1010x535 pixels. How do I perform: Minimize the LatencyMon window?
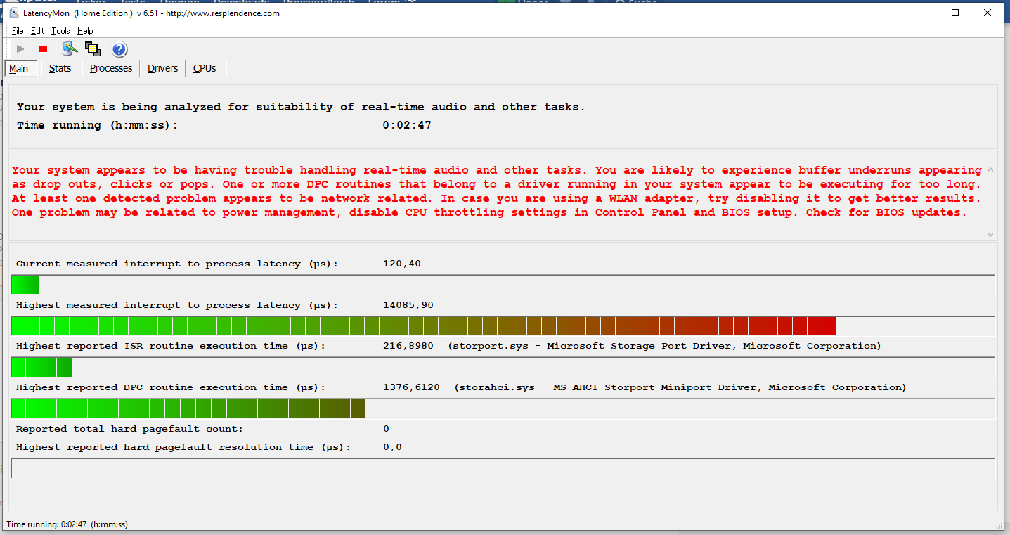click(x=923, y=13)
